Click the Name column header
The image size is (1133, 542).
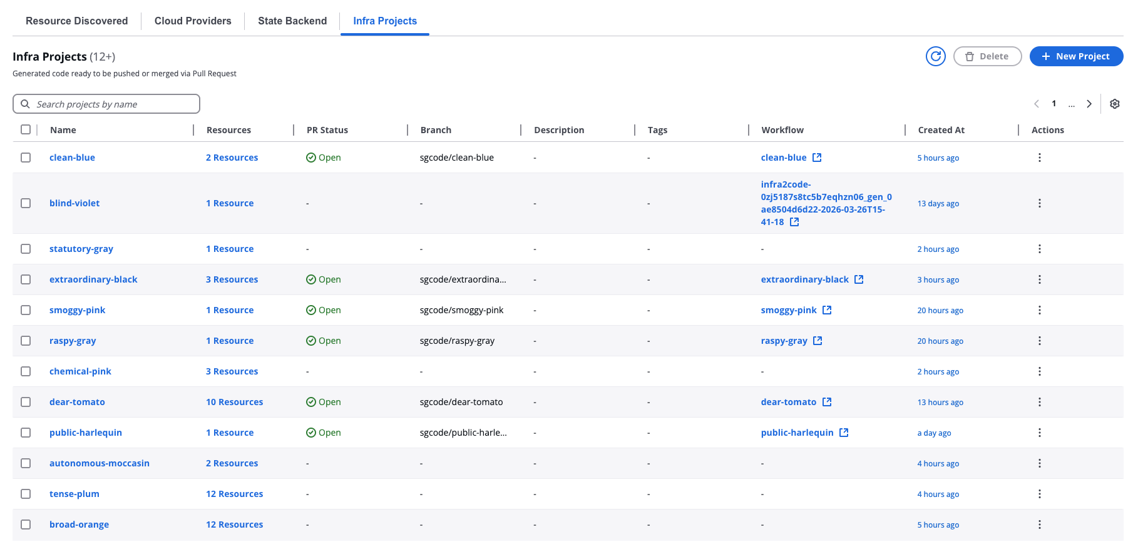coord(63,130)
